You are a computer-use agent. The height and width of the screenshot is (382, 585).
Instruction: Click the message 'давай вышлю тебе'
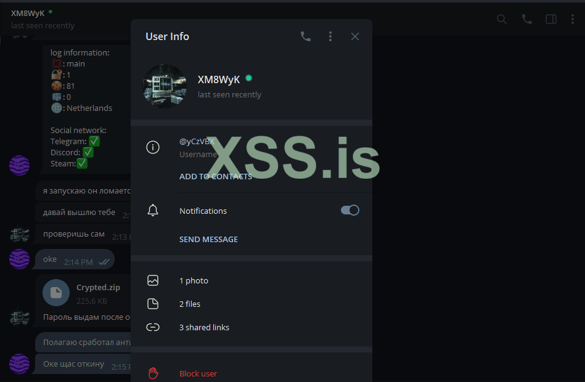(79, 213)
